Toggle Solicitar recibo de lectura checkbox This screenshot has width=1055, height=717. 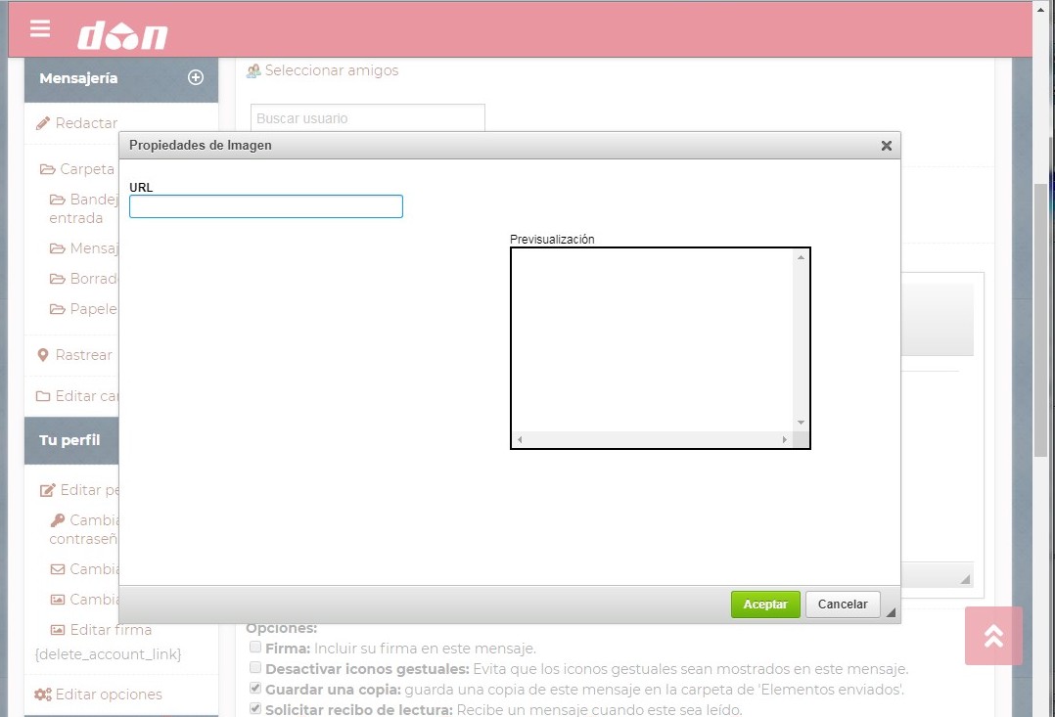[x=255, y=709]
